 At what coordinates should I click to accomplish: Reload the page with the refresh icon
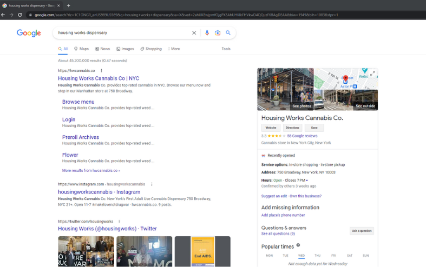pyautogui.click(x=20, y=15)
